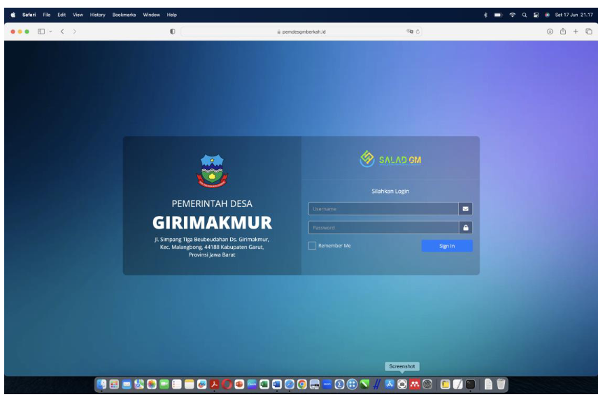
Task: Click the SALAD GM logo
Action: (390, 160)
